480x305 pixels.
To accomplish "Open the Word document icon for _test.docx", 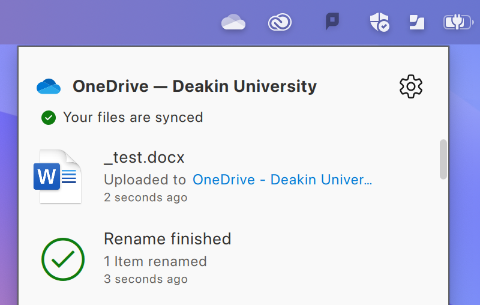I will (58, 177).
